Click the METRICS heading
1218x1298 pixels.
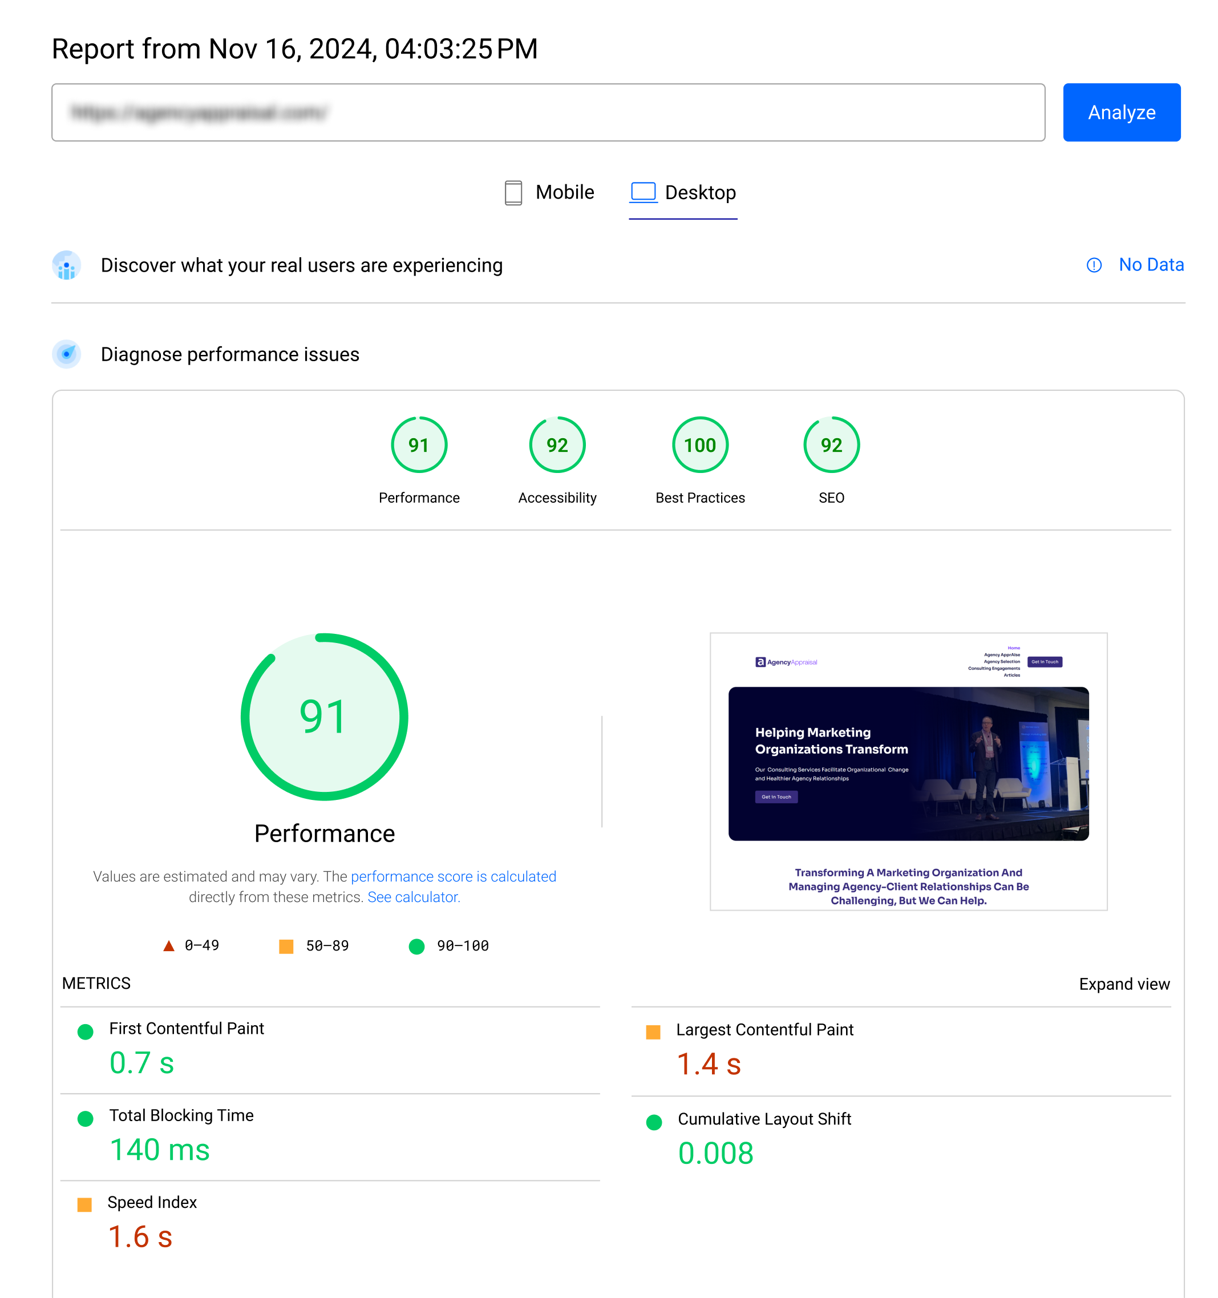point(96,983)
